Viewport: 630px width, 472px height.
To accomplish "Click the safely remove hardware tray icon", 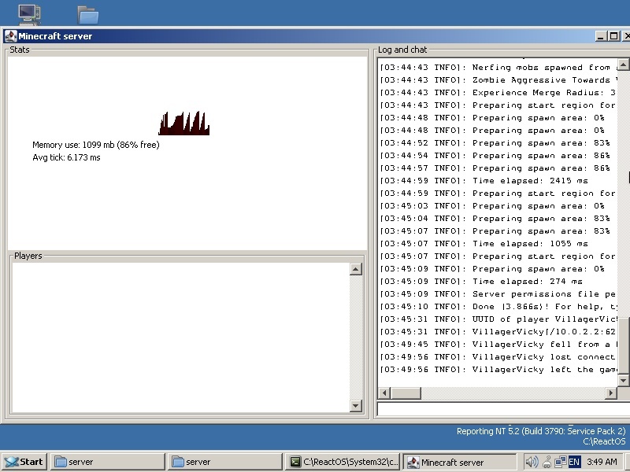I will coord(547,462).
